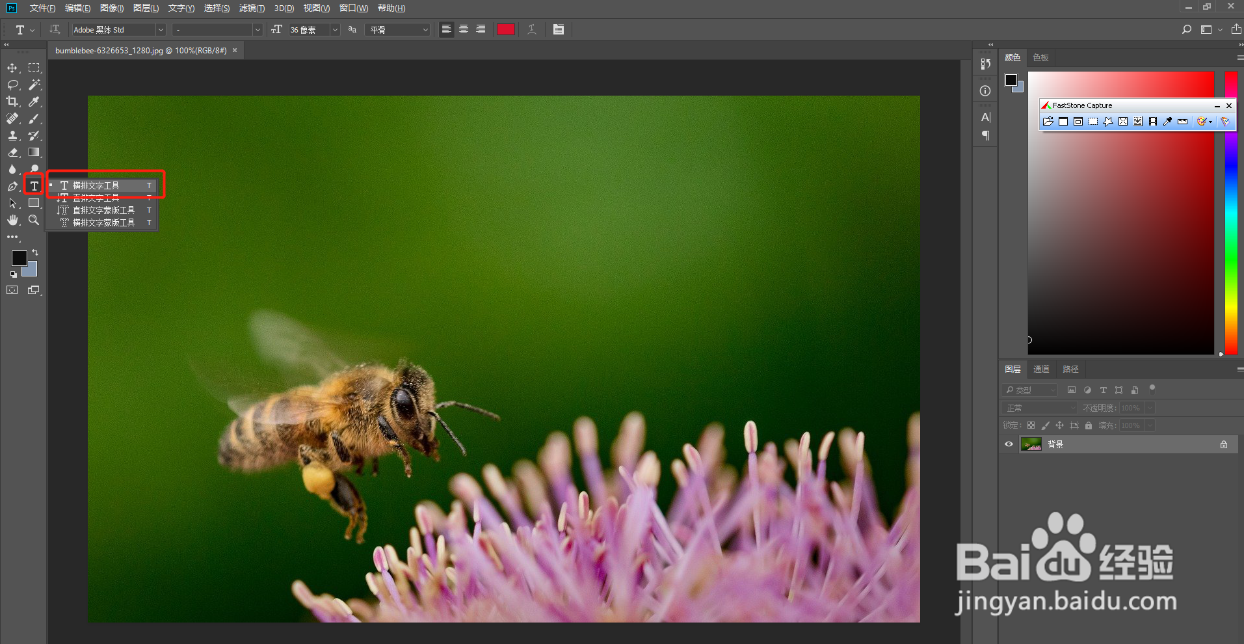Viewport: 1244px width, 644px height.
Task: Reset default foreground and background colors
Action: [x=13, y=275]
